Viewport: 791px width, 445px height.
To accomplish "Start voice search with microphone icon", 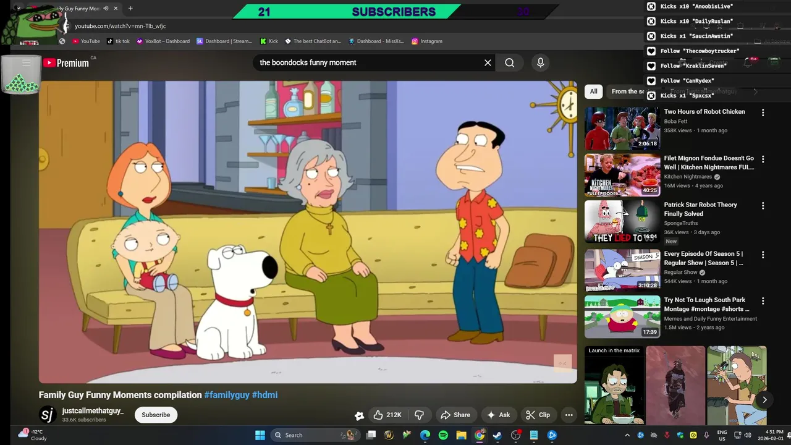I will point(540,62).
